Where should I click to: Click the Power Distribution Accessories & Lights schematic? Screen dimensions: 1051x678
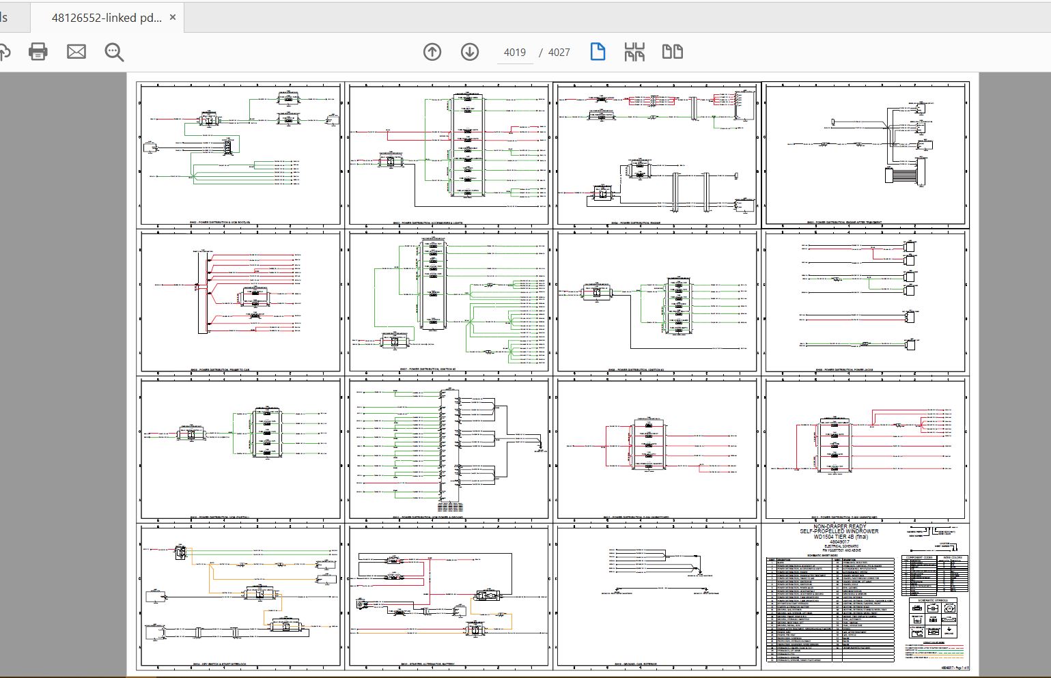click(x=448, y=154)
